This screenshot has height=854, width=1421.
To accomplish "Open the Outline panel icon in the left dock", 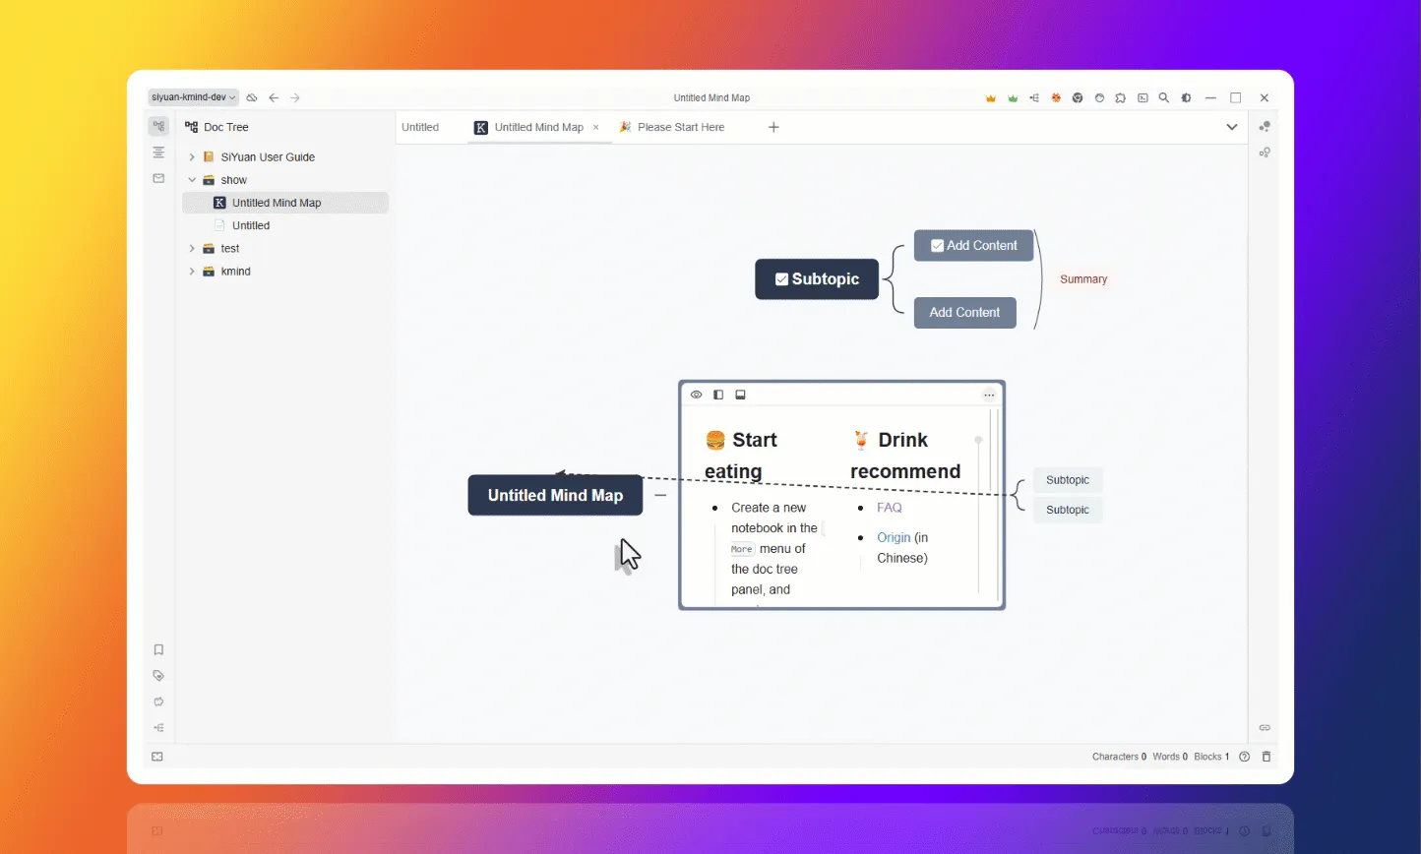I will pyautogui.click(x=158, y=152).
